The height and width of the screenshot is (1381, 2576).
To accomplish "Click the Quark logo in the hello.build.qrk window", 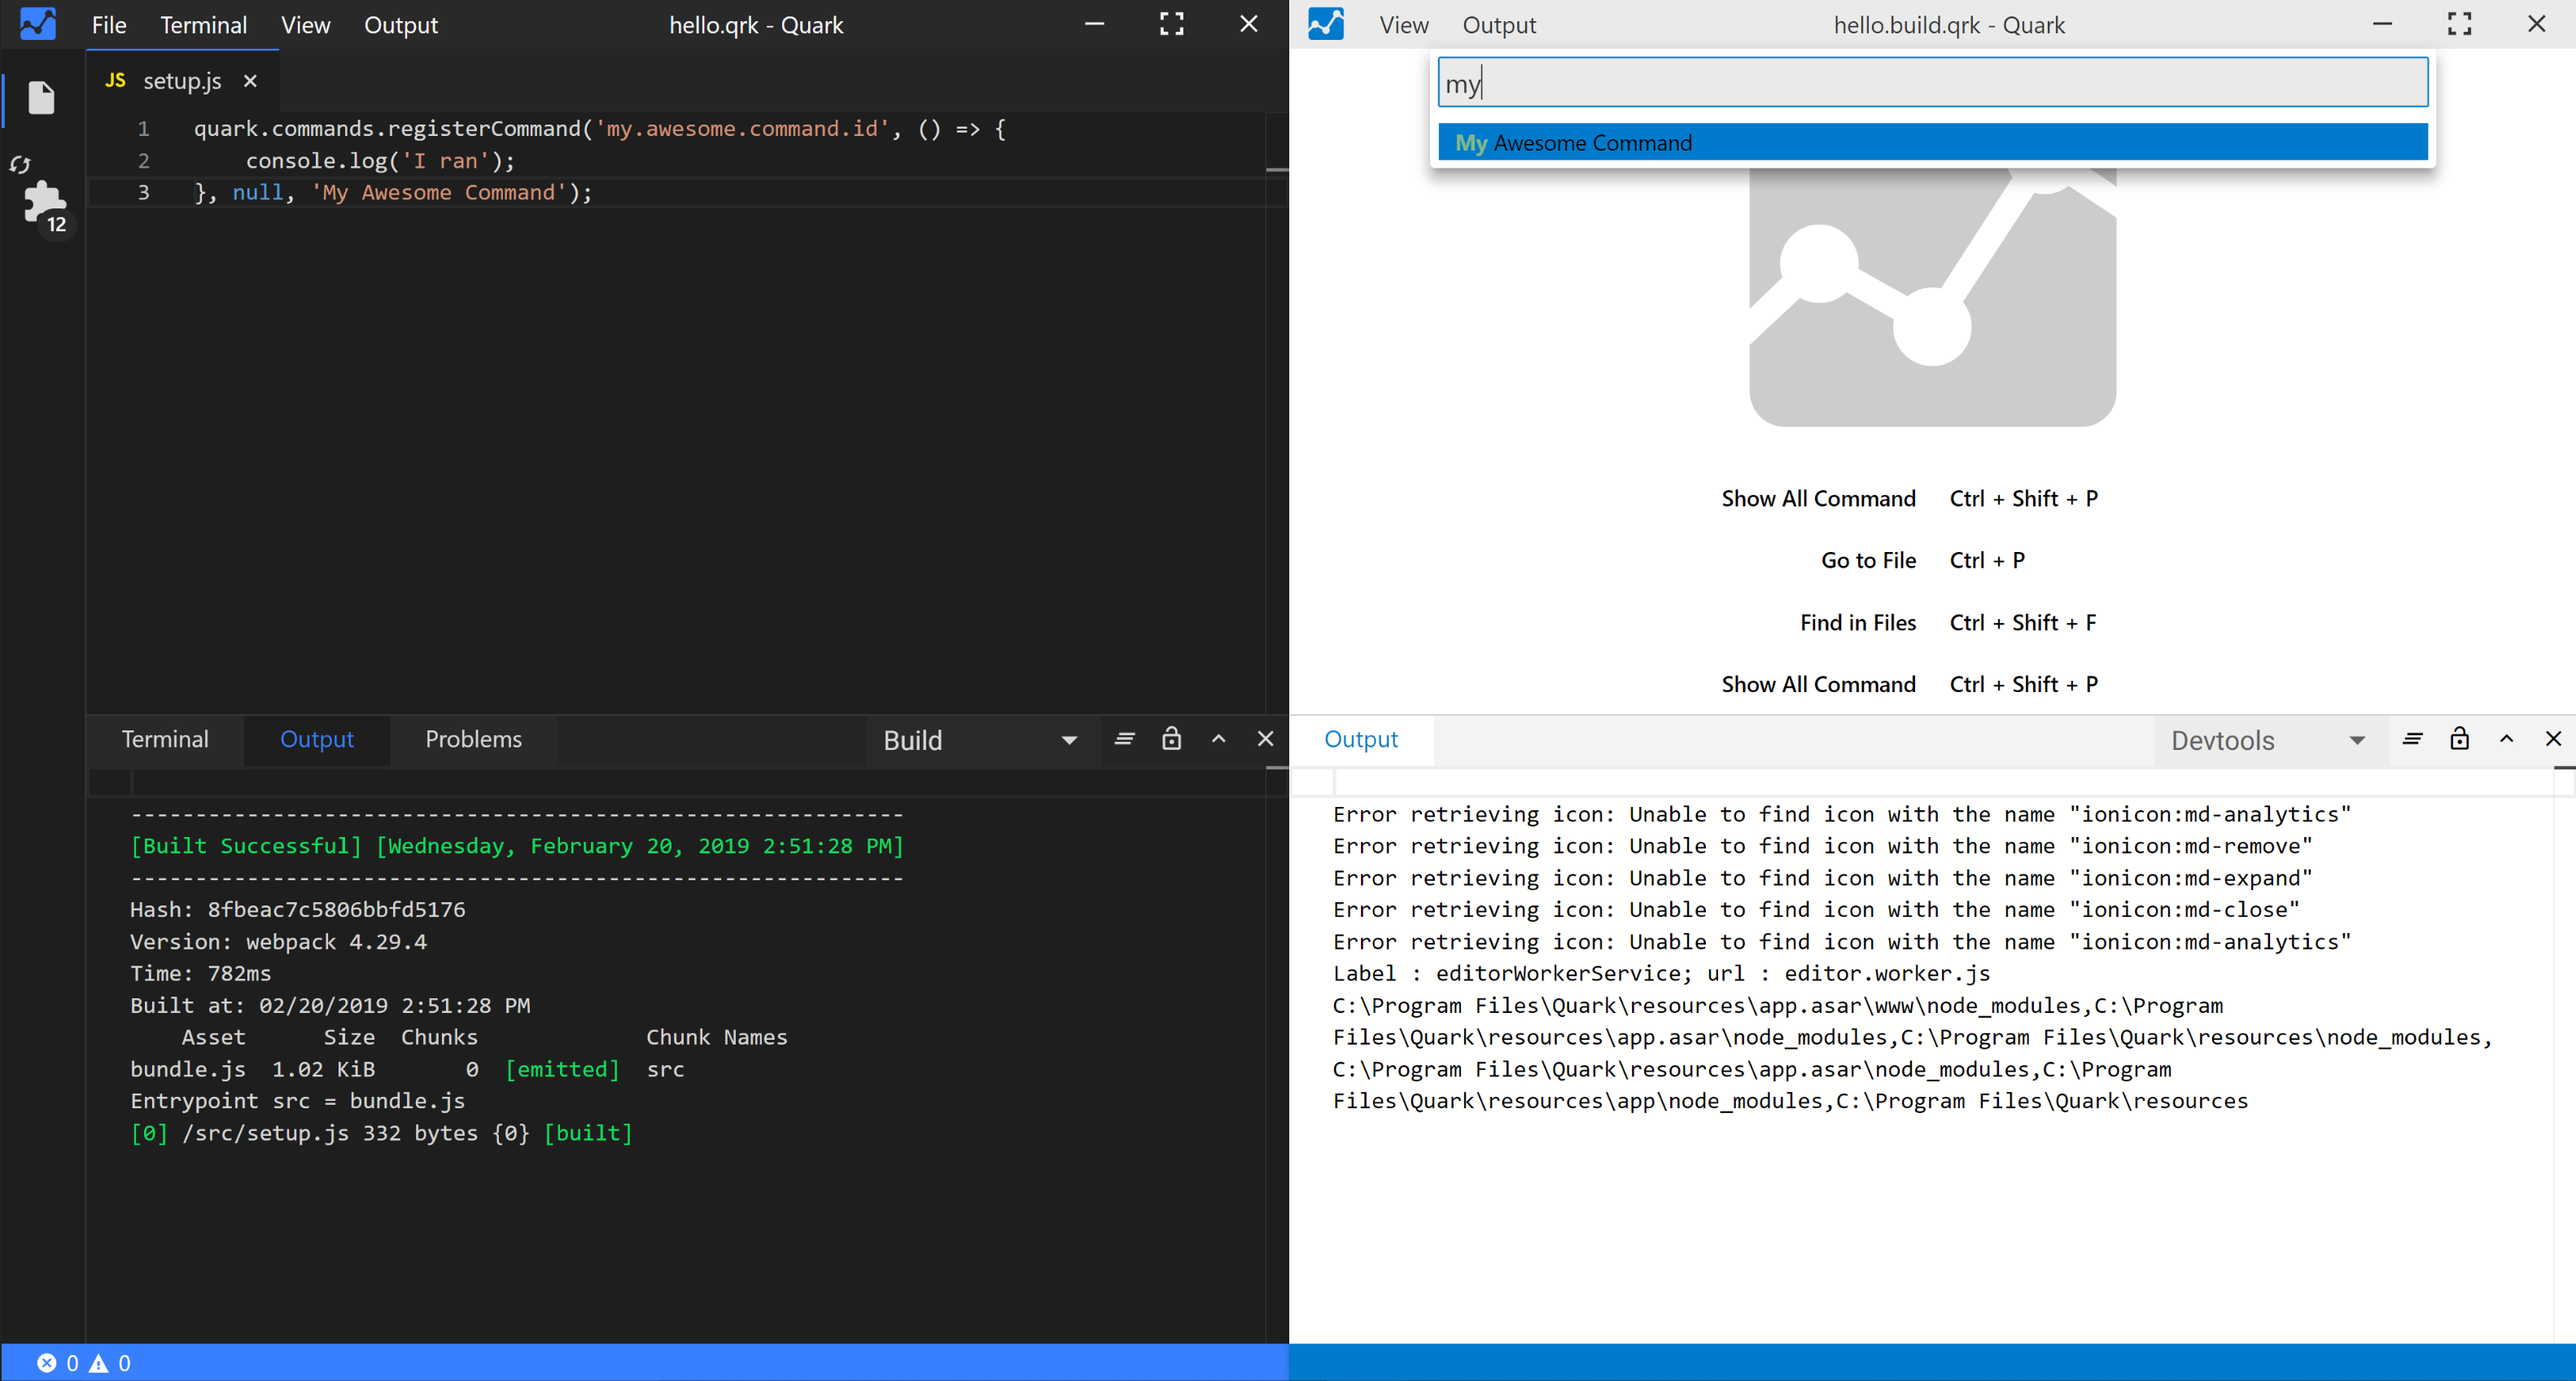I will (1325, 24).
